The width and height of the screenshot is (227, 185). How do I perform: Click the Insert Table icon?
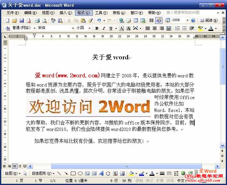pyautogui.click(x=136, y=20)
